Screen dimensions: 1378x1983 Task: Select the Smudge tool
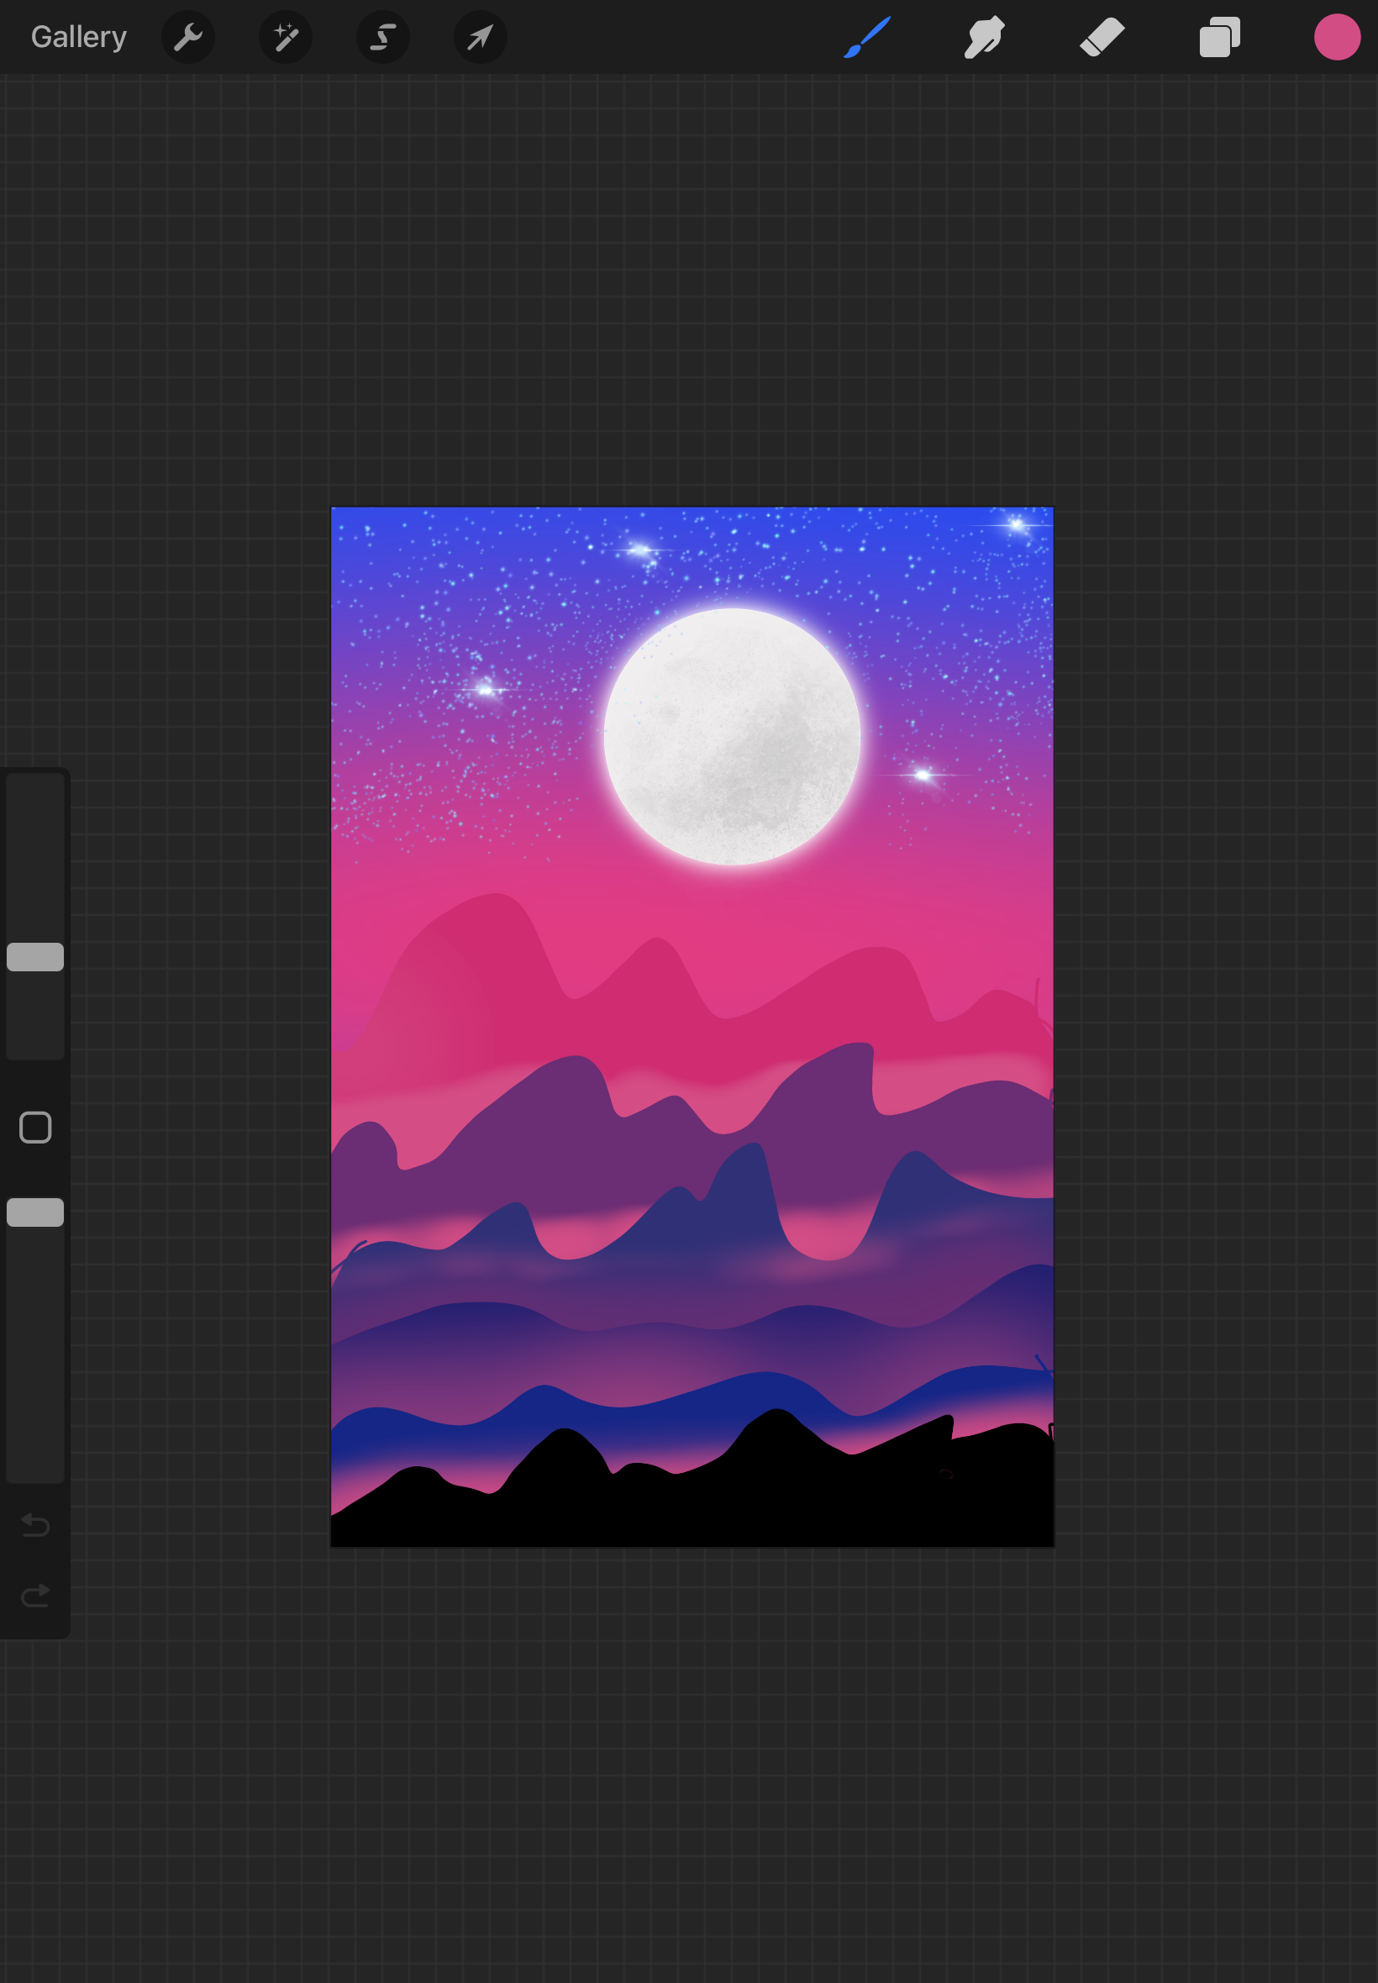click(984, 37)
